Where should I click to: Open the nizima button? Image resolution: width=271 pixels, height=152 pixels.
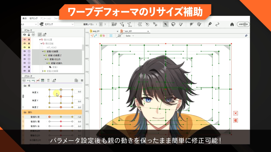[243, 24]
